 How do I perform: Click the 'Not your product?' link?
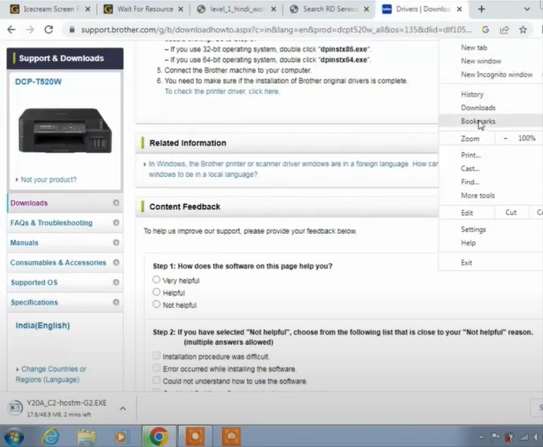pyautogui.click(x=48, y=179)
